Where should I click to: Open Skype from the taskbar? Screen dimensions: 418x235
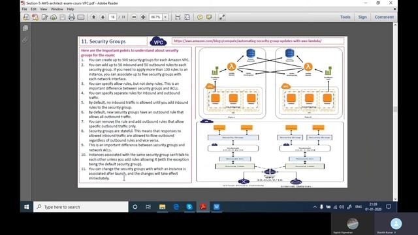pos(189,207)
